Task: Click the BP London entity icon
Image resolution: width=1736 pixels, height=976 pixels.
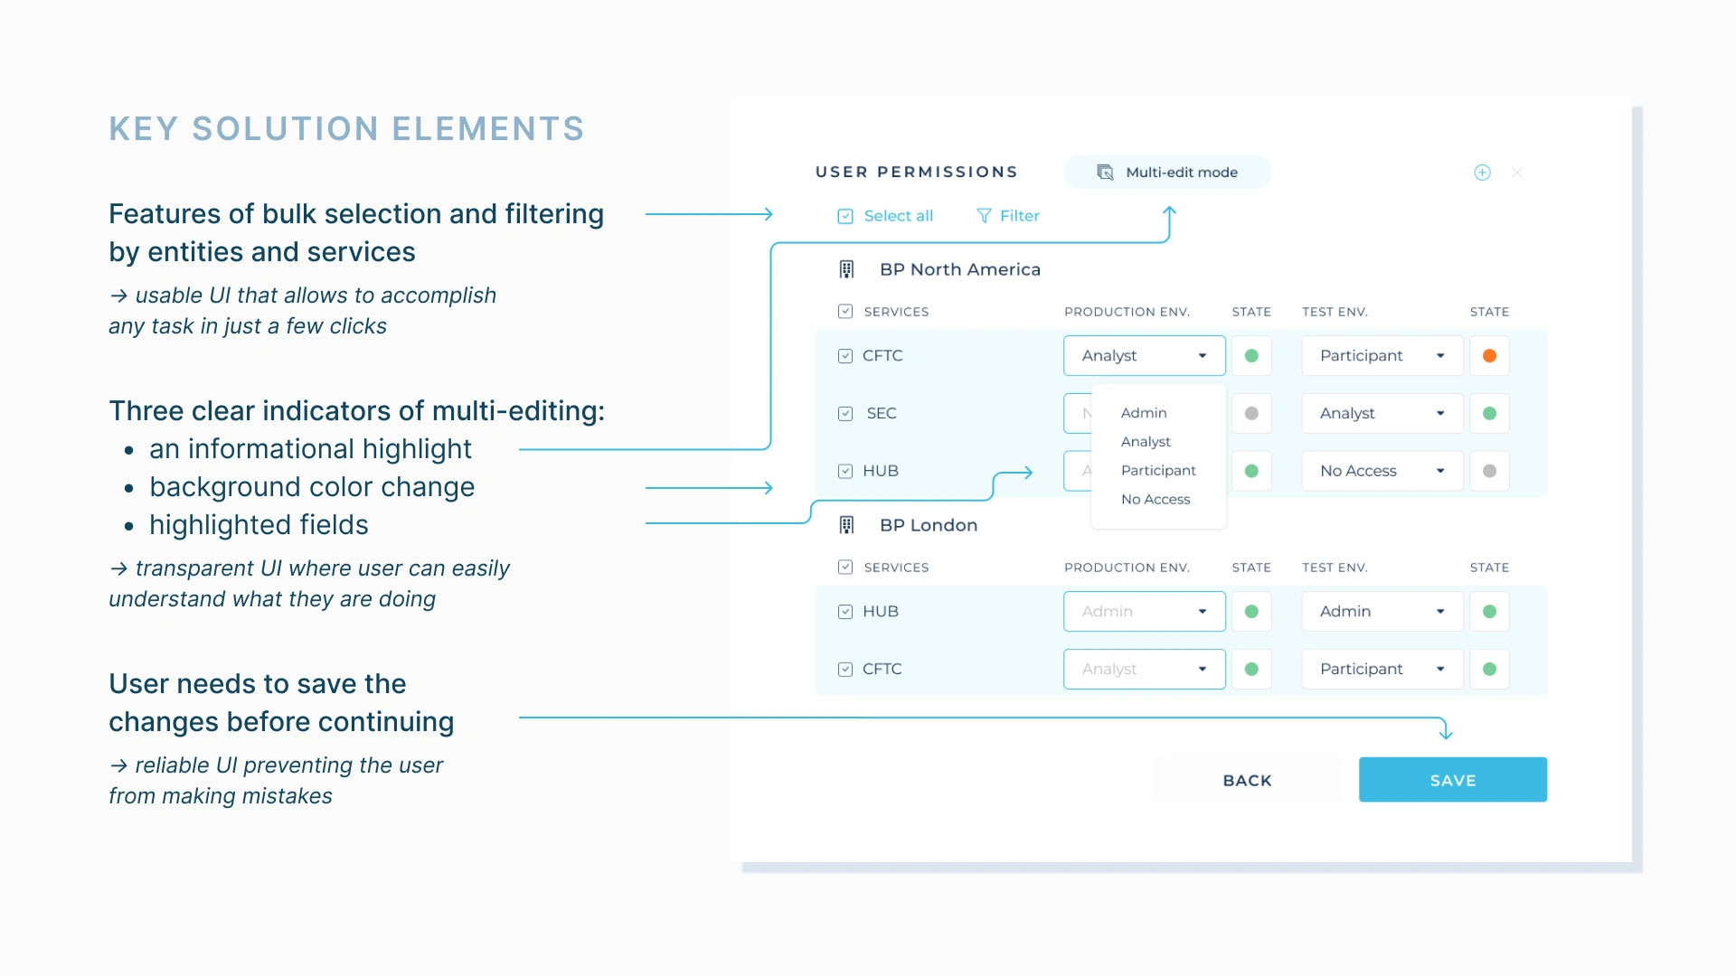Action: (846, 524)
